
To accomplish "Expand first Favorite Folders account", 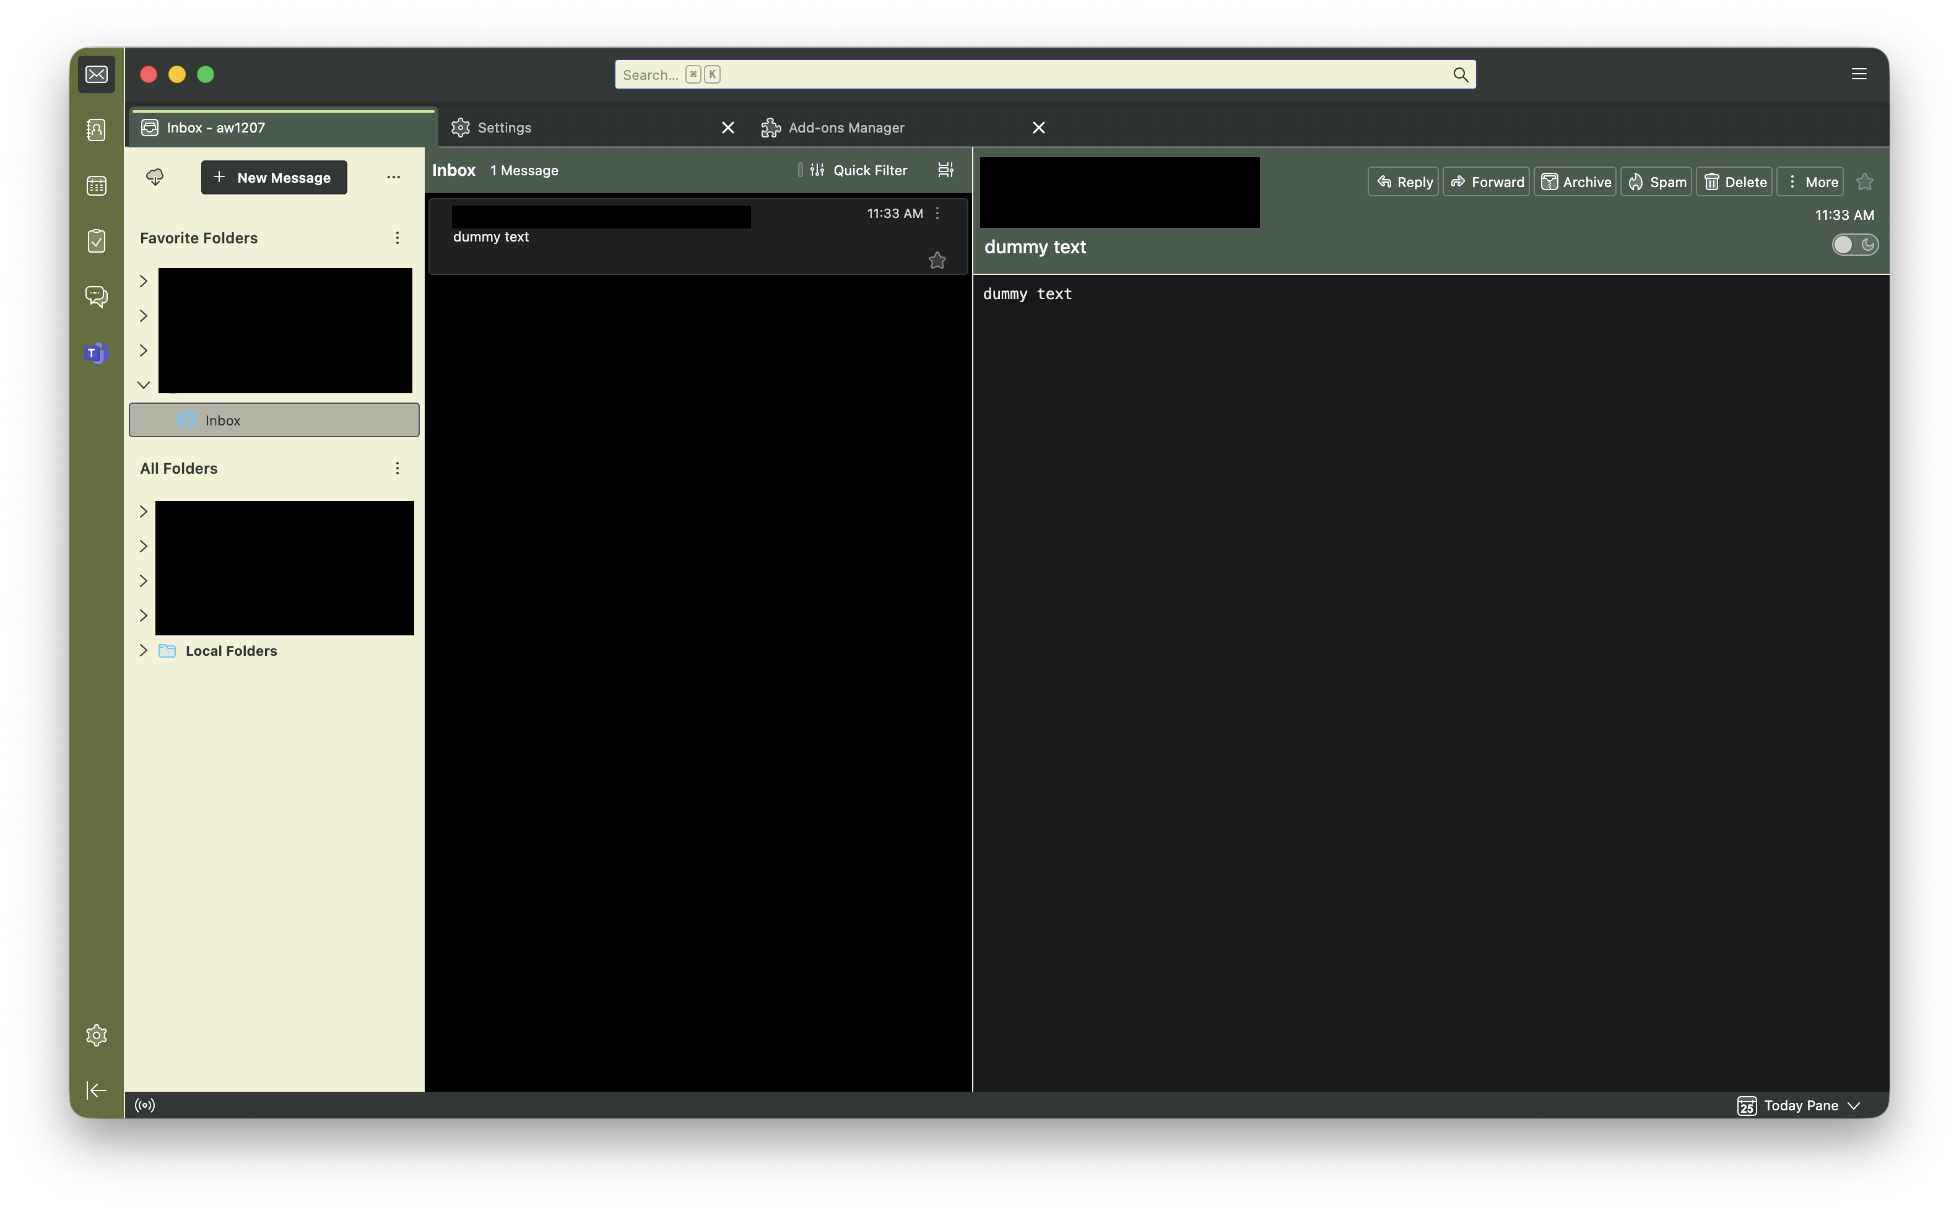I will (x=143, y=281).
